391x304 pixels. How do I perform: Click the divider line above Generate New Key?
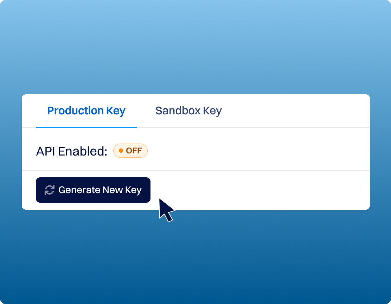[x=196, y=171]
